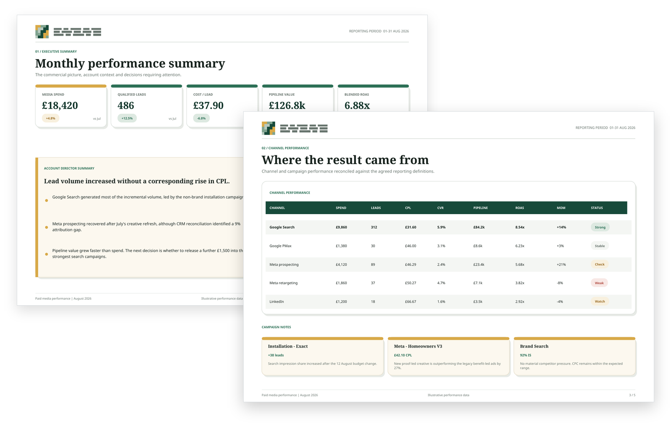Click the 'Monthly performance summary' heading

[130, 63]
